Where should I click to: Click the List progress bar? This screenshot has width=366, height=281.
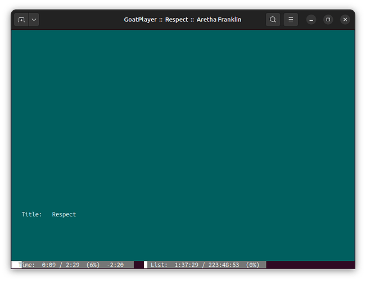(x=205, y=265)
